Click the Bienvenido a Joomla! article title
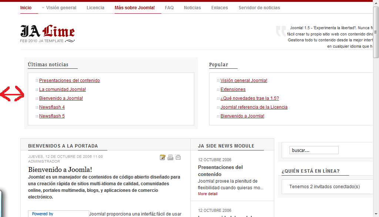This screenshot has width=379, height=217. (60, 170)
